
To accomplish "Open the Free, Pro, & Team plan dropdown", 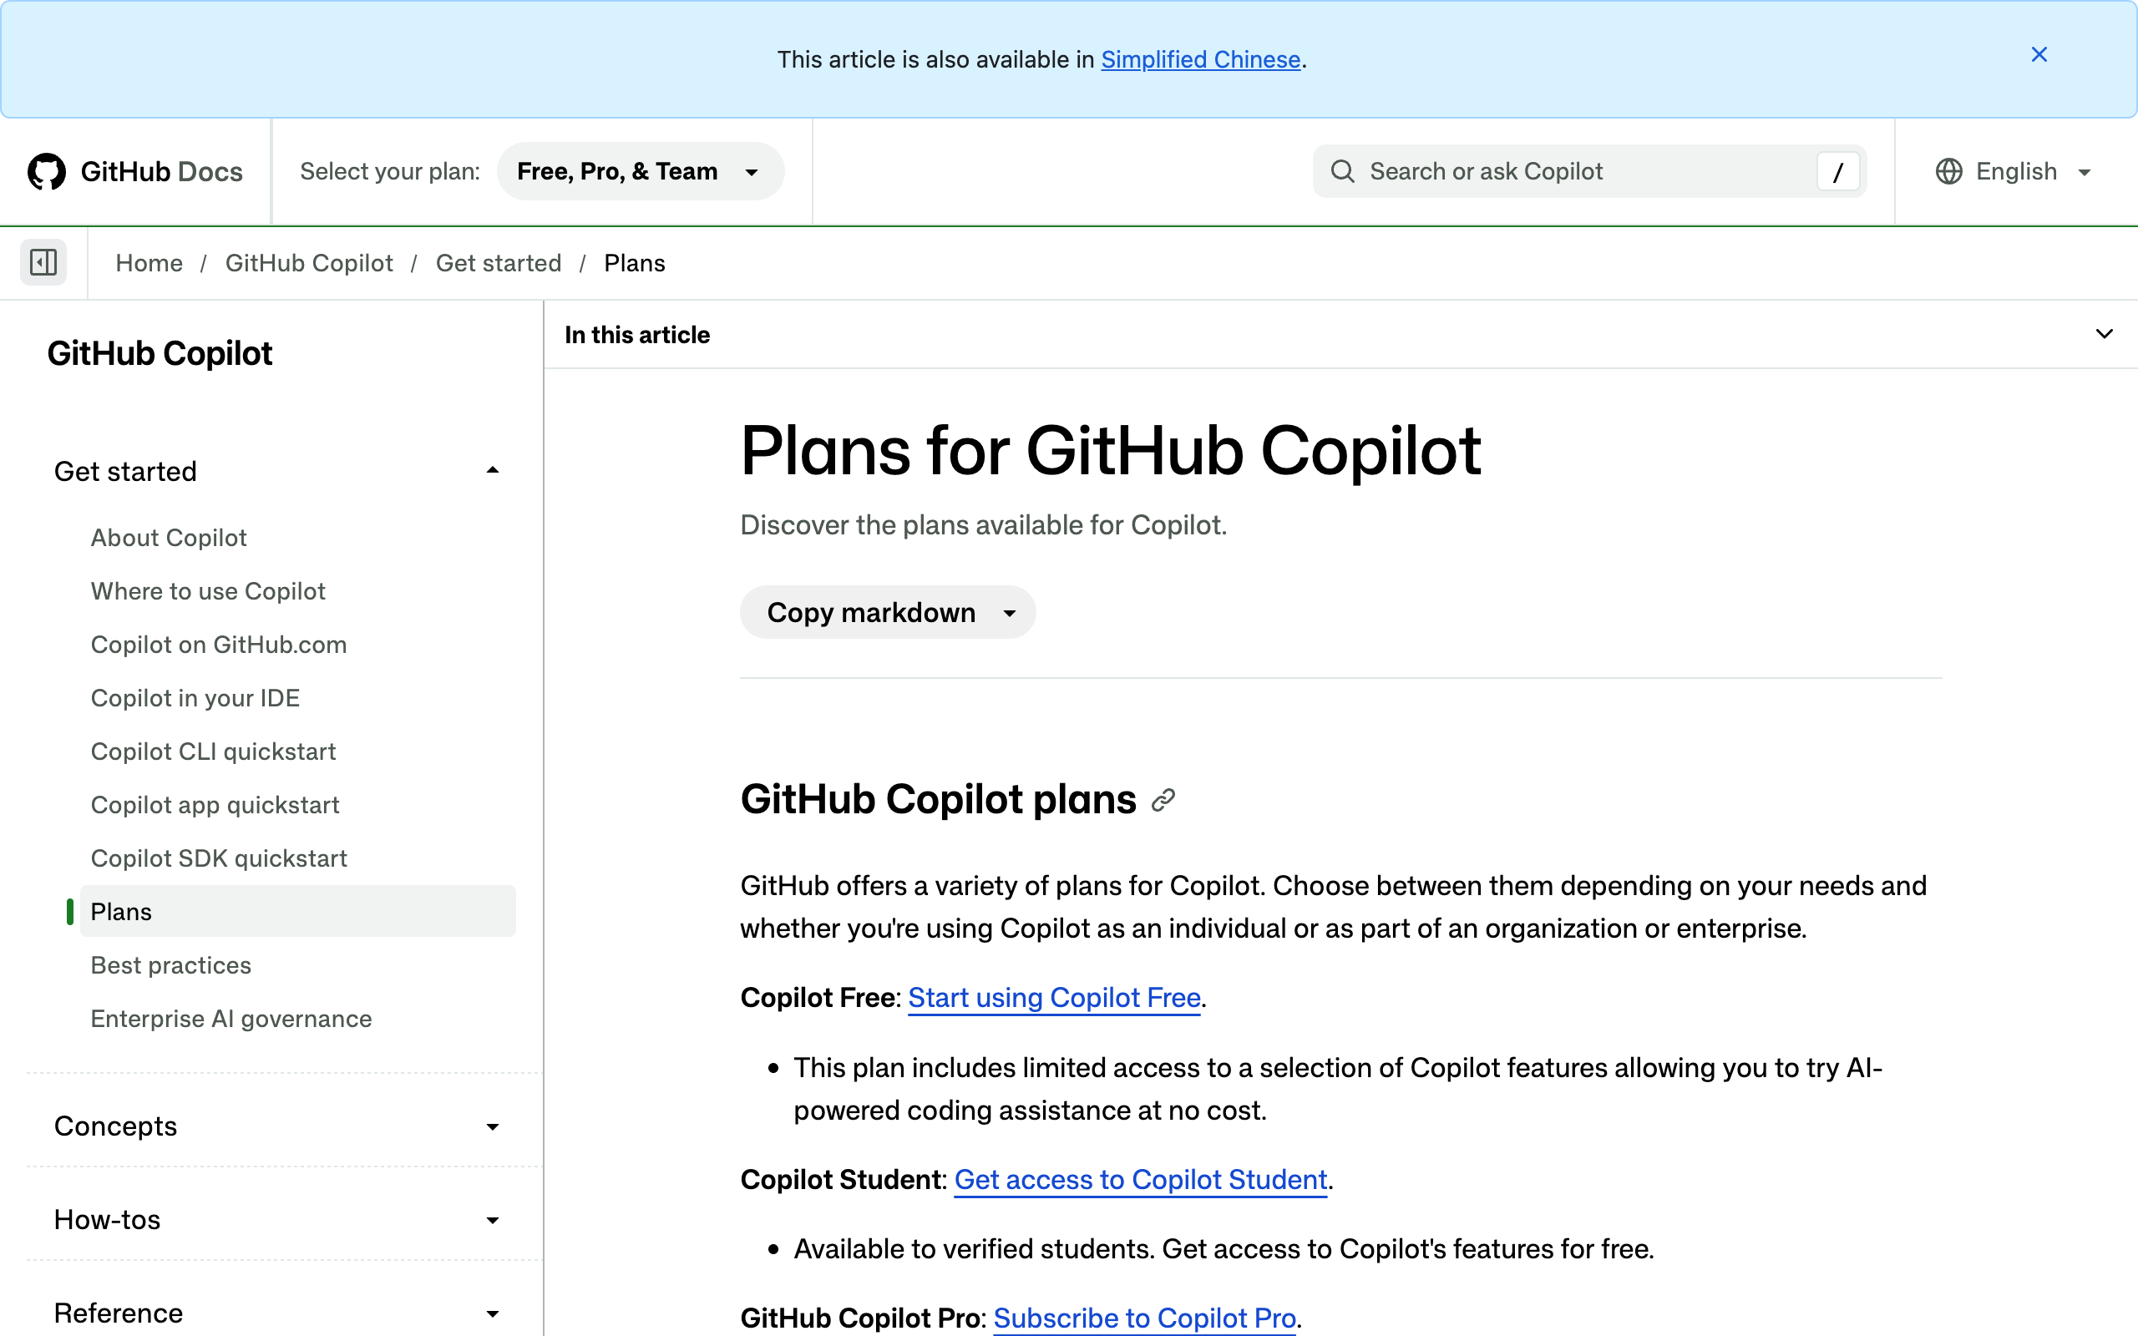I will click(641, 171).
